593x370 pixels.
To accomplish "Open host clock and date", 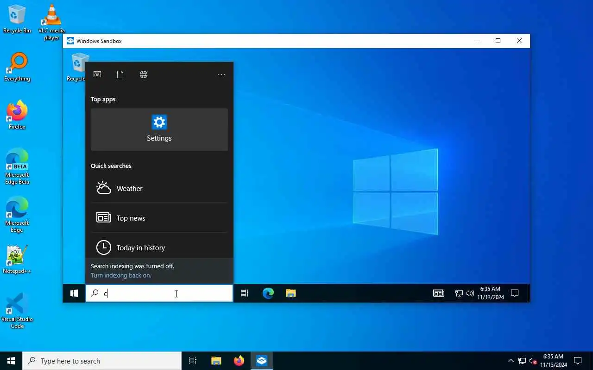I will point(553,361).
